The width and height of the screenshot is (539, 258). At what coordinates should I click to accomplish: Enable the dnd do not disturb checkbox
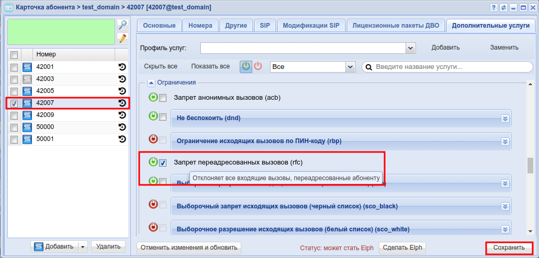[x=163, y=117]
